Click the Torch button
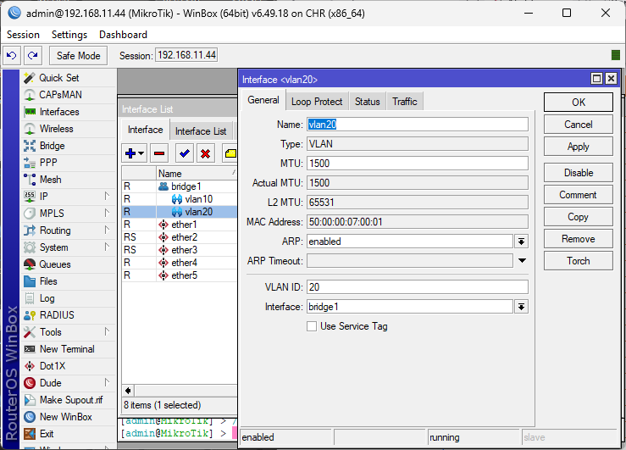 (x=578, y=261)
